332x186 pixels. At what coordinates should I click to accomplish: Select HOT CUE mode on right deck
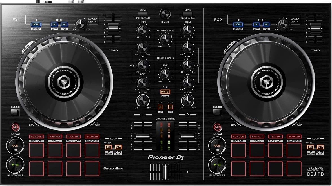click(238, 136)
